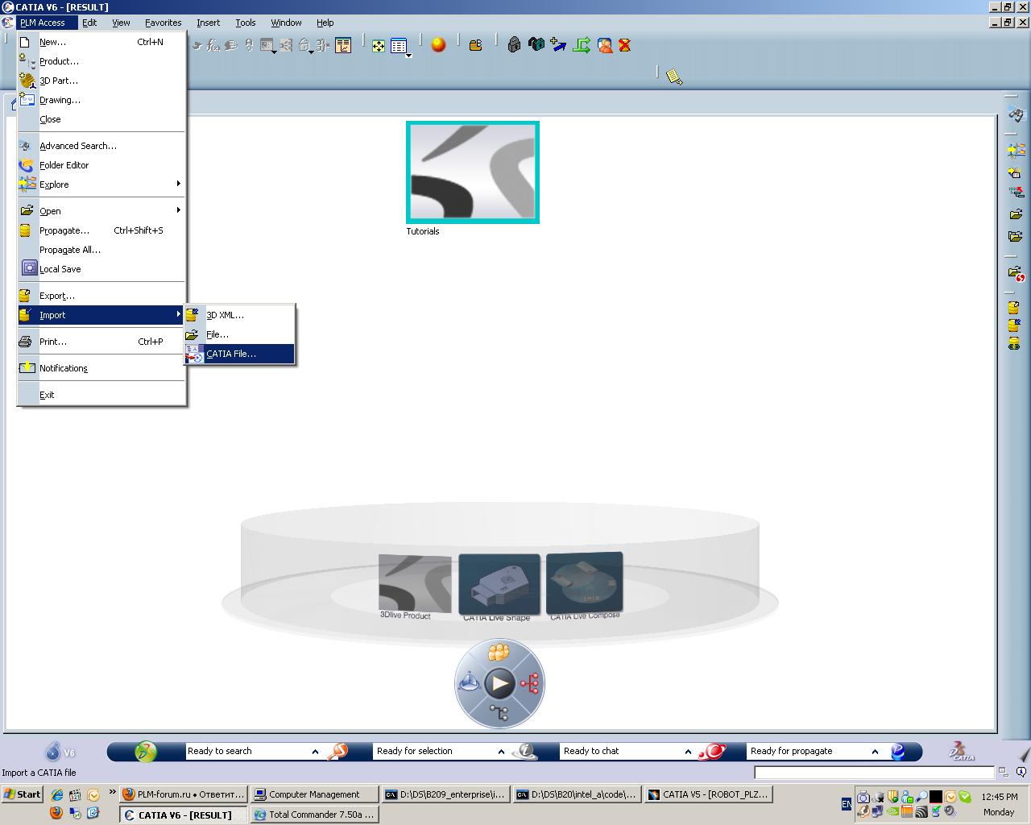Select CATIA Live Shape on the turntable

(499, 587)
